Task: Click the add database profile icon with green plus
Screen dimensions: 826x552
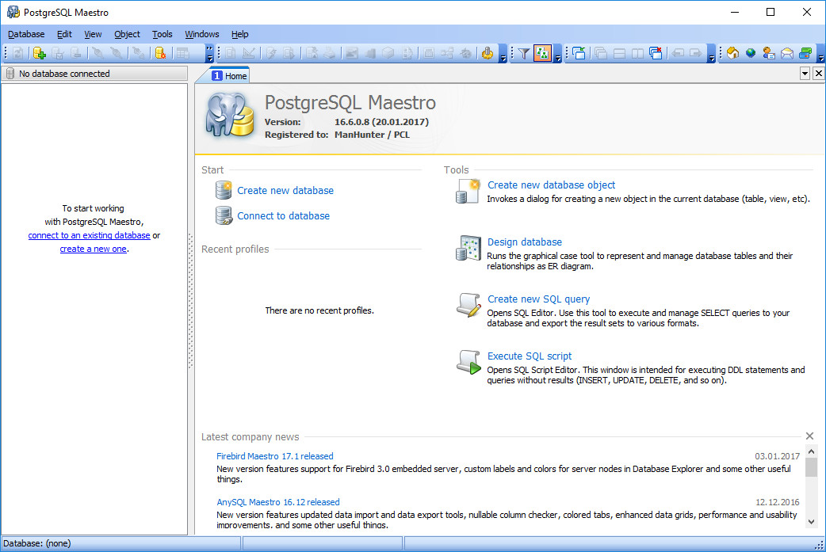Action: [x=40, y=53]
